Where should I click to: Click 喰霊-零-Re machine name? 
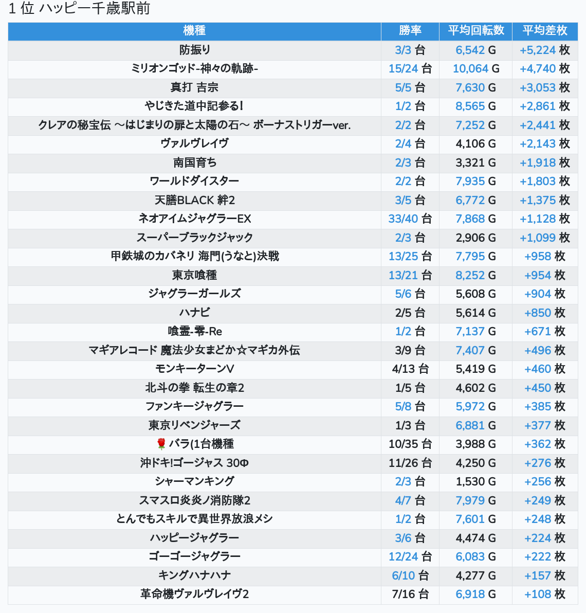[194, 331]
